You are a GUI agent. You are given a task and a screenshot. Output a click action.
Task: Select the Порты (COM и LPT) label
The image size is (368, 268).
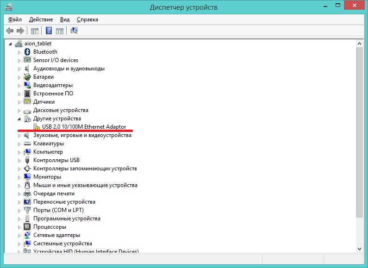[x=58, y=210]
